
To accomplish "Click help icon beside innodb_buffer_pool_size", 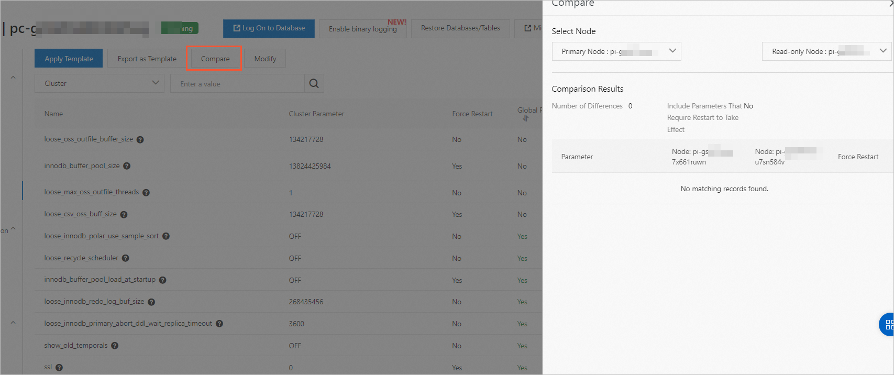I will tap(127, 166).
